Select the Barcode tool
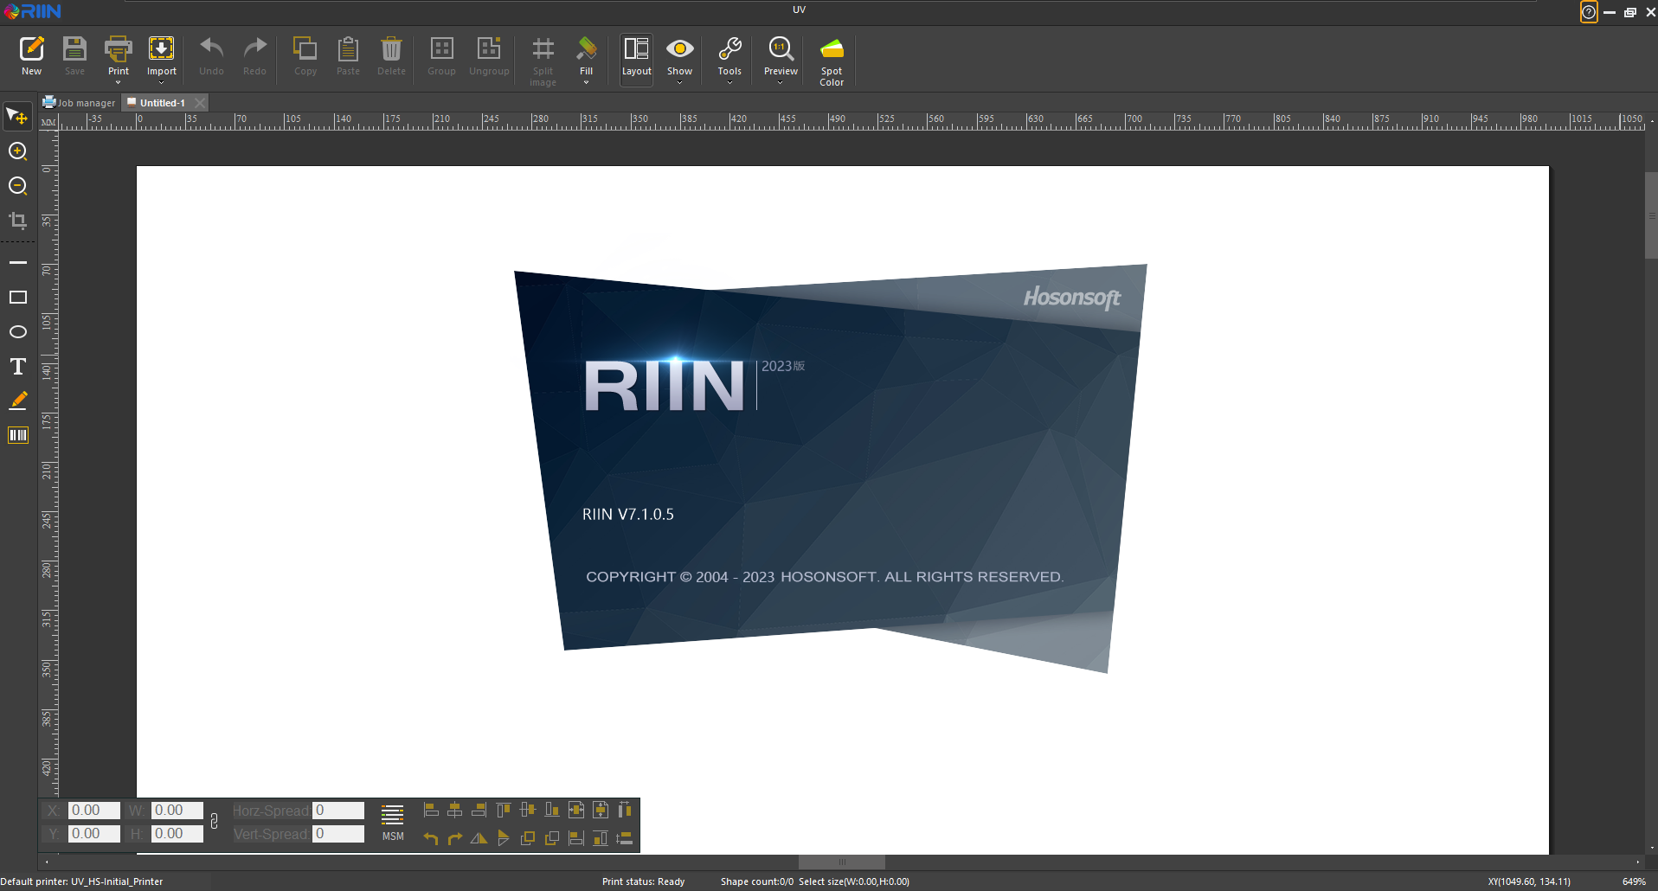This screenshot has width=1658, height=891. click(17, 435)
